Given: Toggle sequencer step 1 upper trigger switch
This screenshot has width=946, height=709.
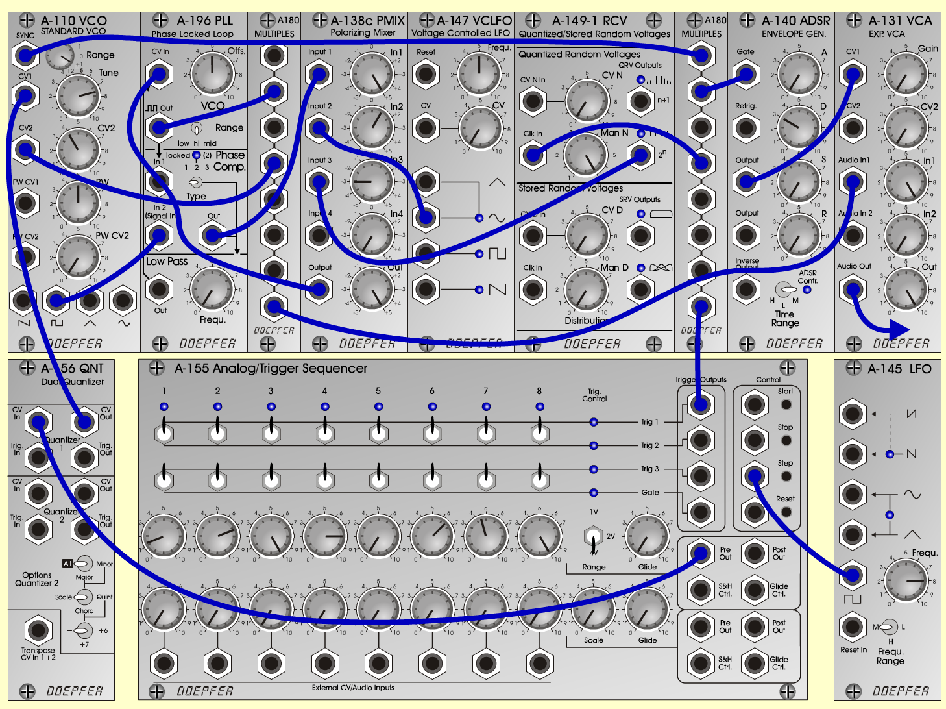Looking at the screenshot, I should coord(164,430).
